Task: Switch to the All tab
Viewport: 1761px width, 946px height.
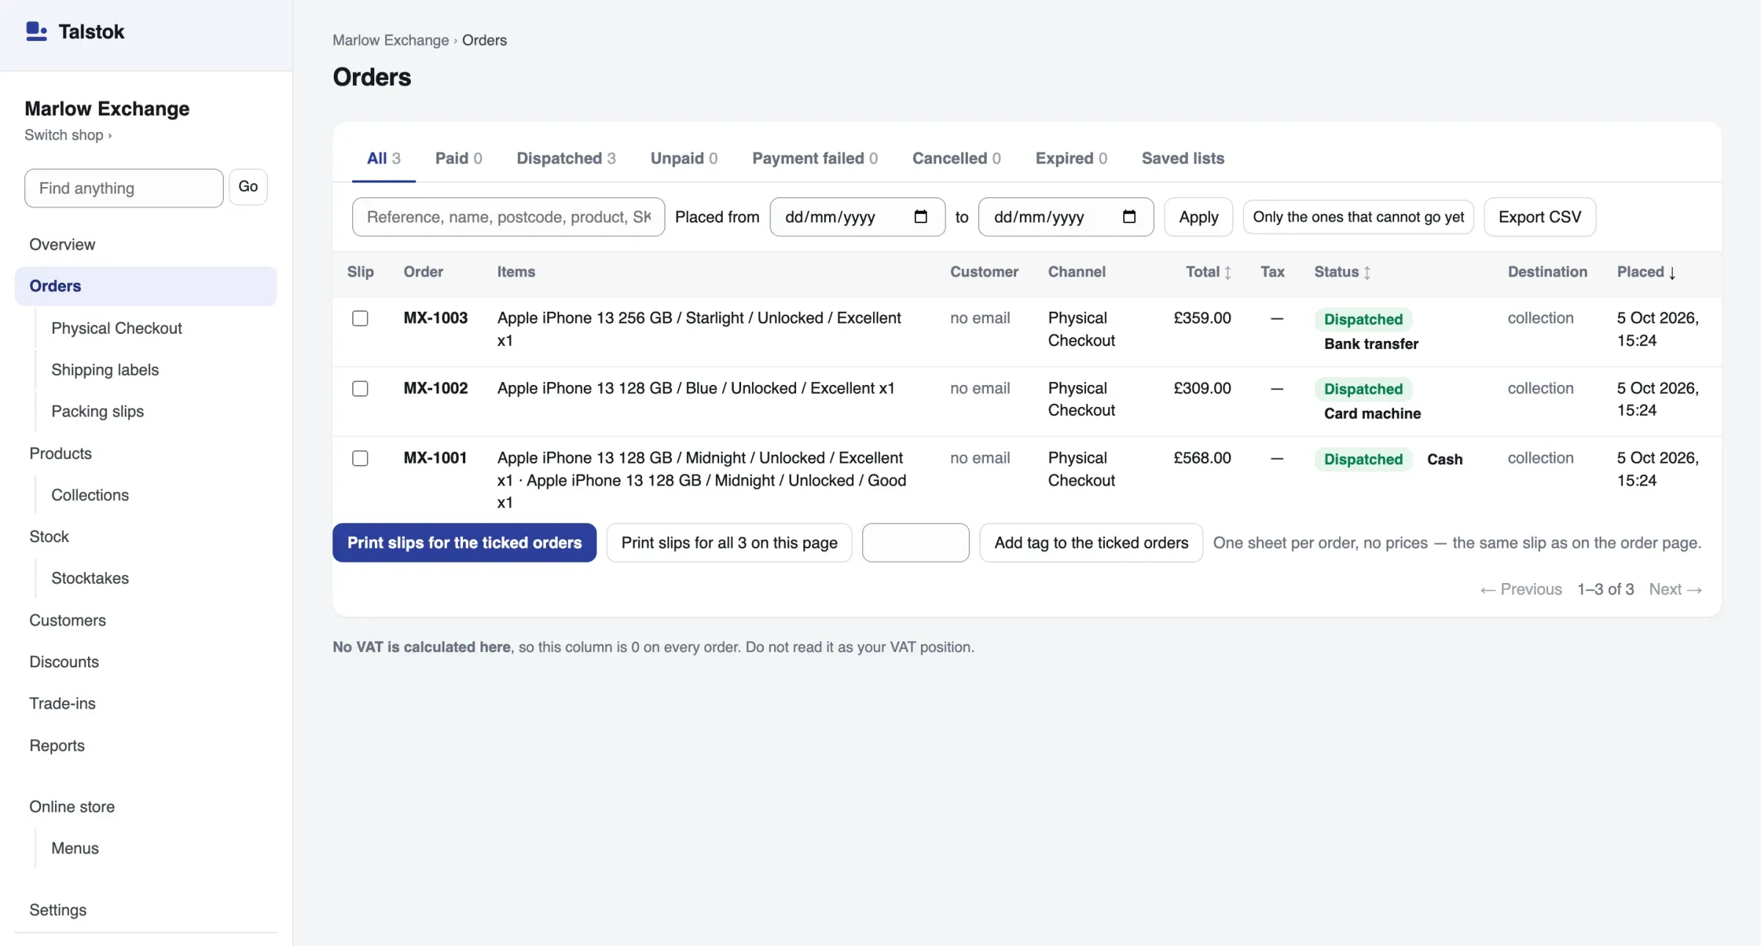Action: coord(384,158)
